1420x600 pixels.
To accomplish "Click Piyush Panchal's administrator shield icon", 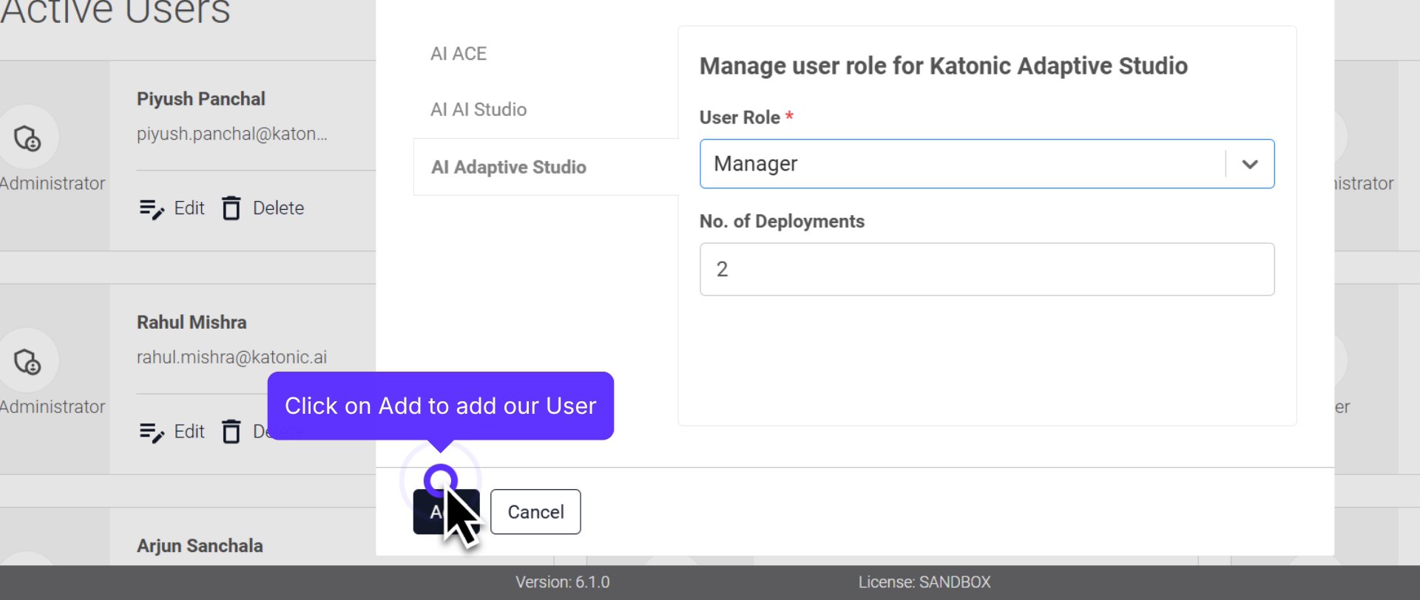I will (x=27, y=138).
